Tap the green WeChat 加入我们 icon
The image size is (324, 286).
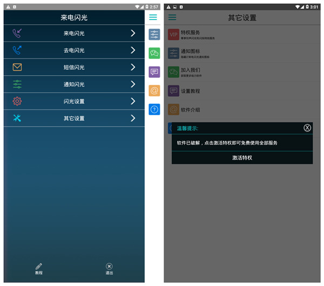click(x=173, y=72)
